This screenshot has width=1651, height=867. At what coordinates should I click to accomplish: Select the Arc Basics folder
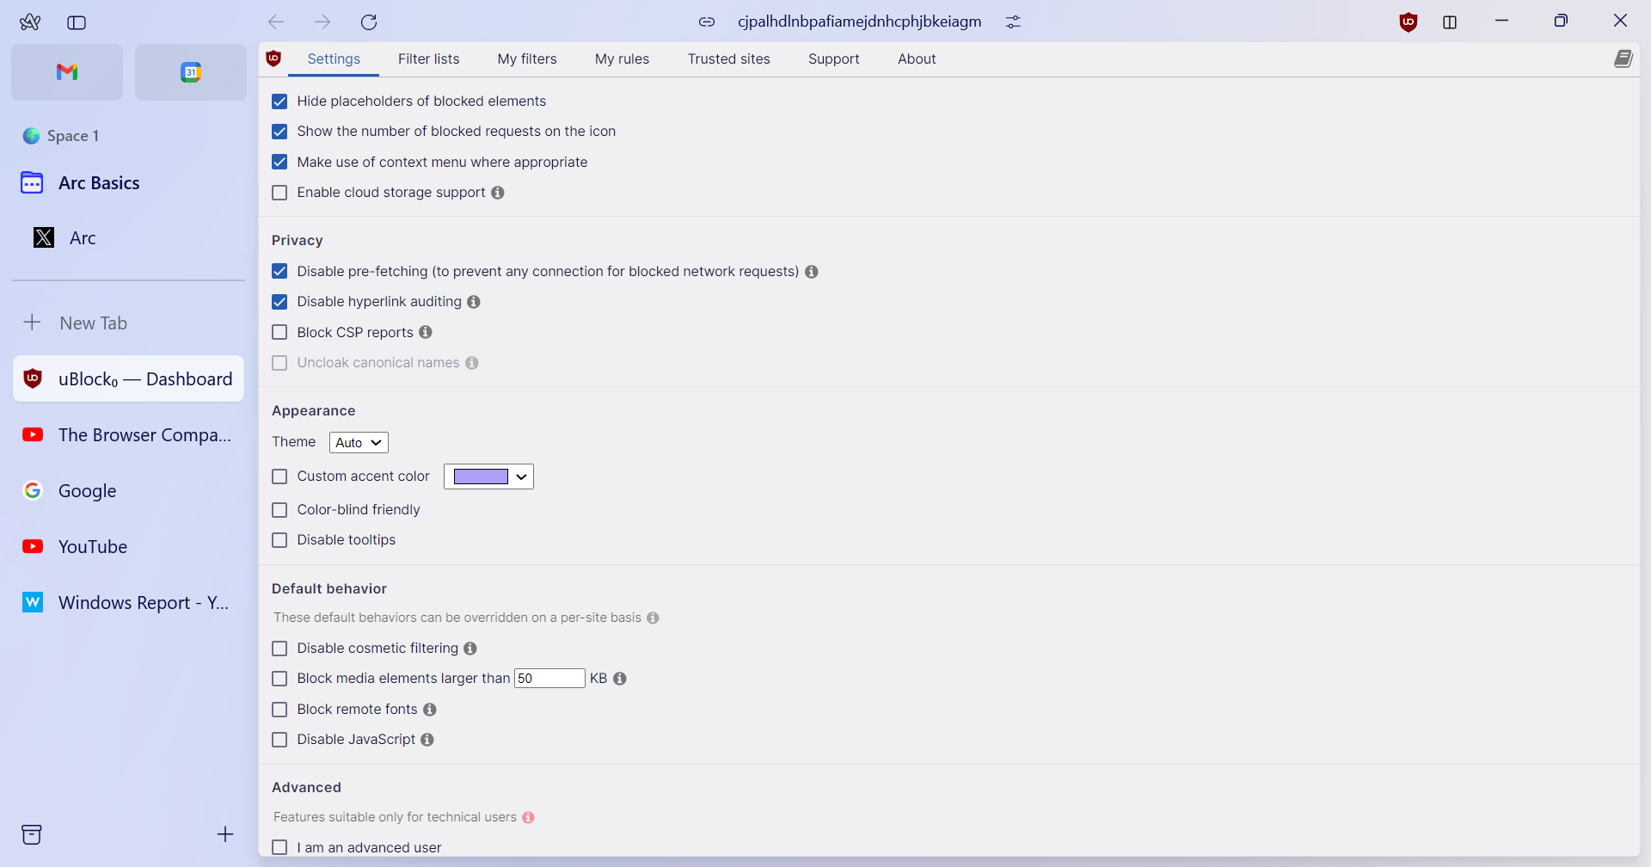click(129, 183)
